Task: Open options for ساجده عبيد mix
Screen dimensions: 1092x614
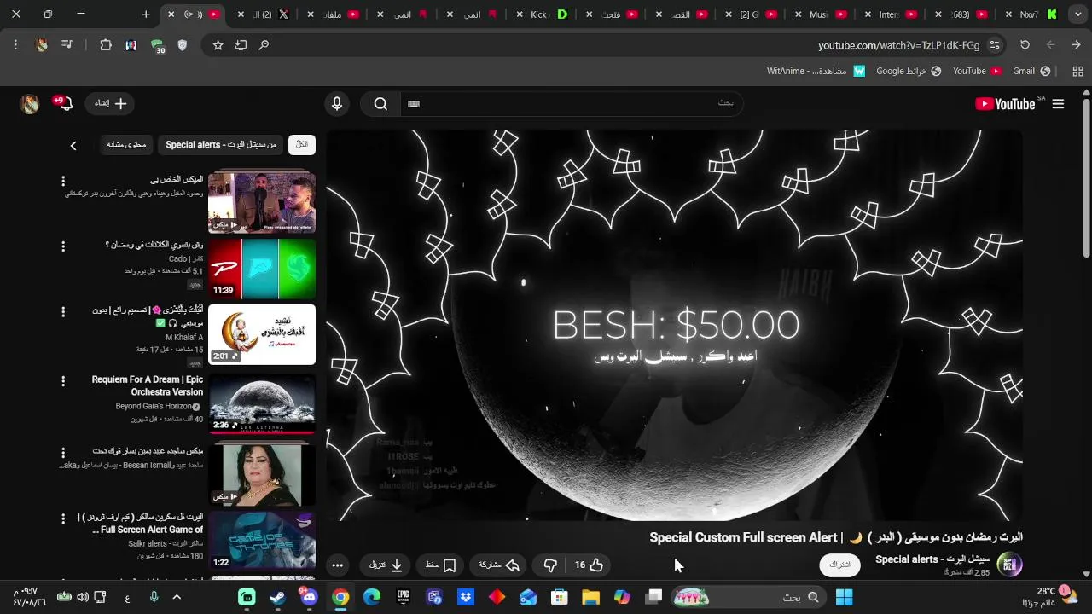Action: click(62, 452)
